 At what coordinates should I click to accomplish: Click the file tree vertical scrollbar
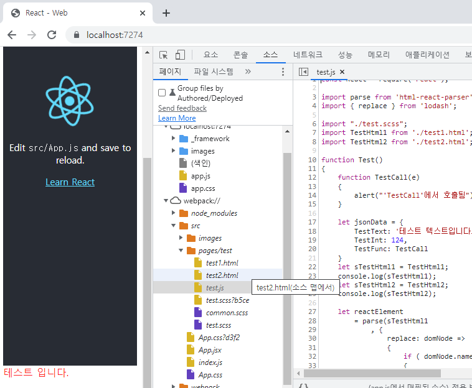[x=287, y=269]
